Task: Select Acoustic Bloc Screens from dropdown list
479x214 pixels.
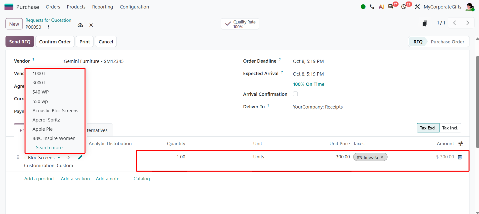Action: [x=55, y=110]
